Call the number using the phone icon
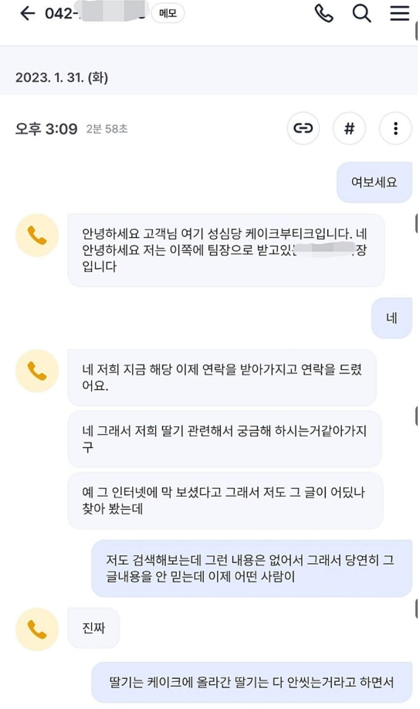The width and height of the screenshot is (420, 709). click(x=323, y=14)
